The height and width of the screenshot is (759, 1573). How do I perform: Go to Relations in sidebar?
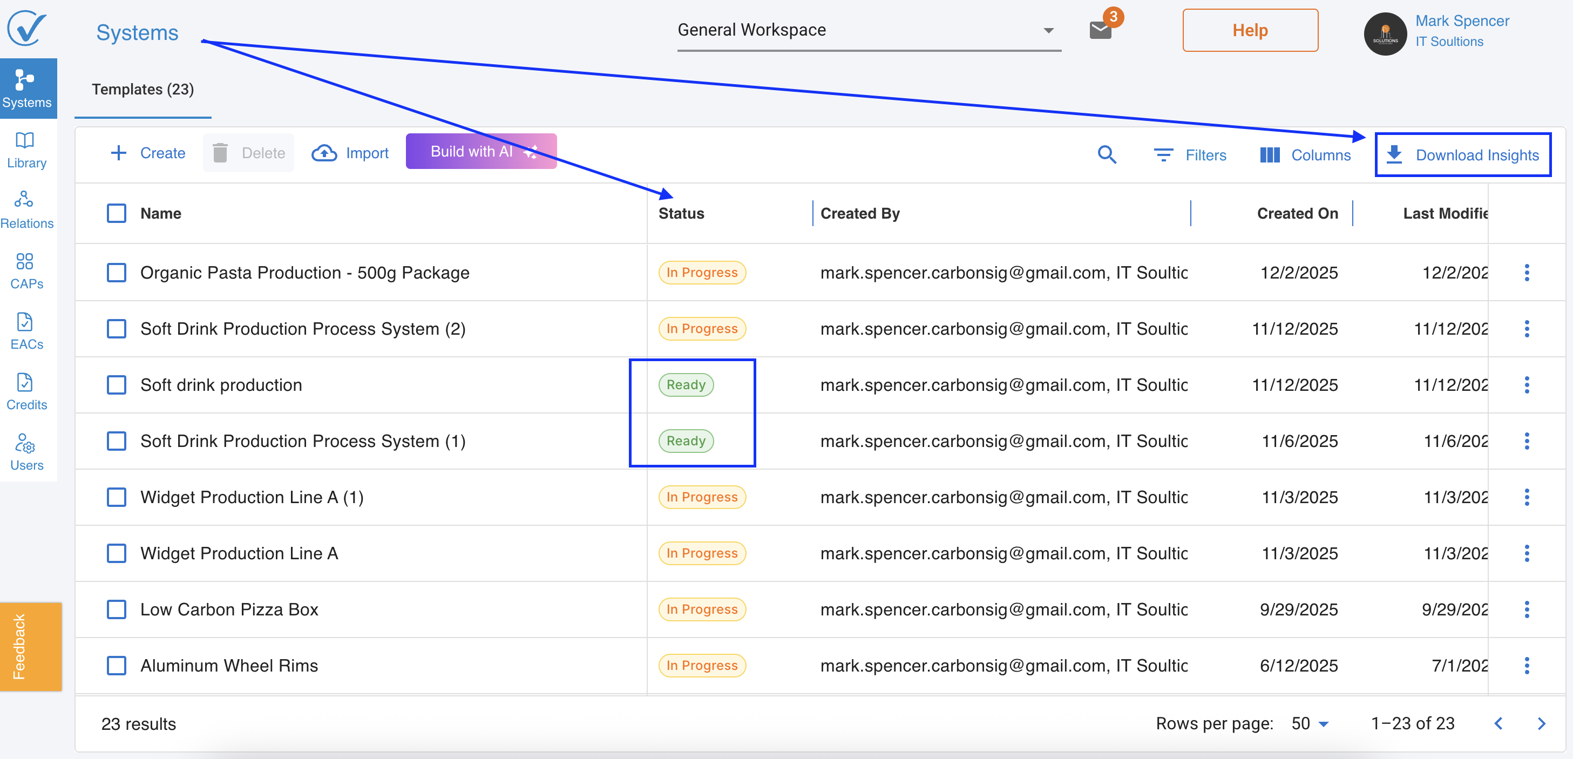[26, 210]
